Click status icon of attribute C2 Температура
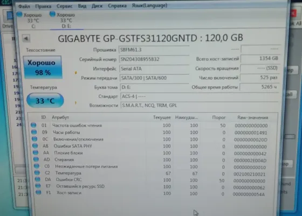The height and width of the screenshot is (216, 302). [37, 173]
